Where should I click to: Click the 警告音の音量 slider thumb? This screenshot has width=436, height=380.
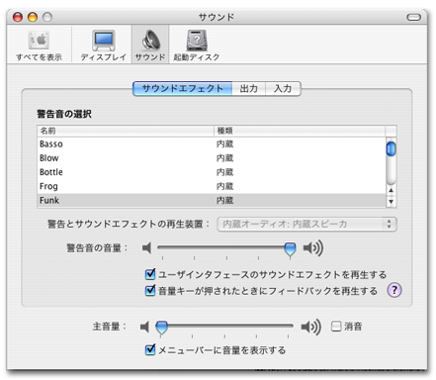[290, 249]
